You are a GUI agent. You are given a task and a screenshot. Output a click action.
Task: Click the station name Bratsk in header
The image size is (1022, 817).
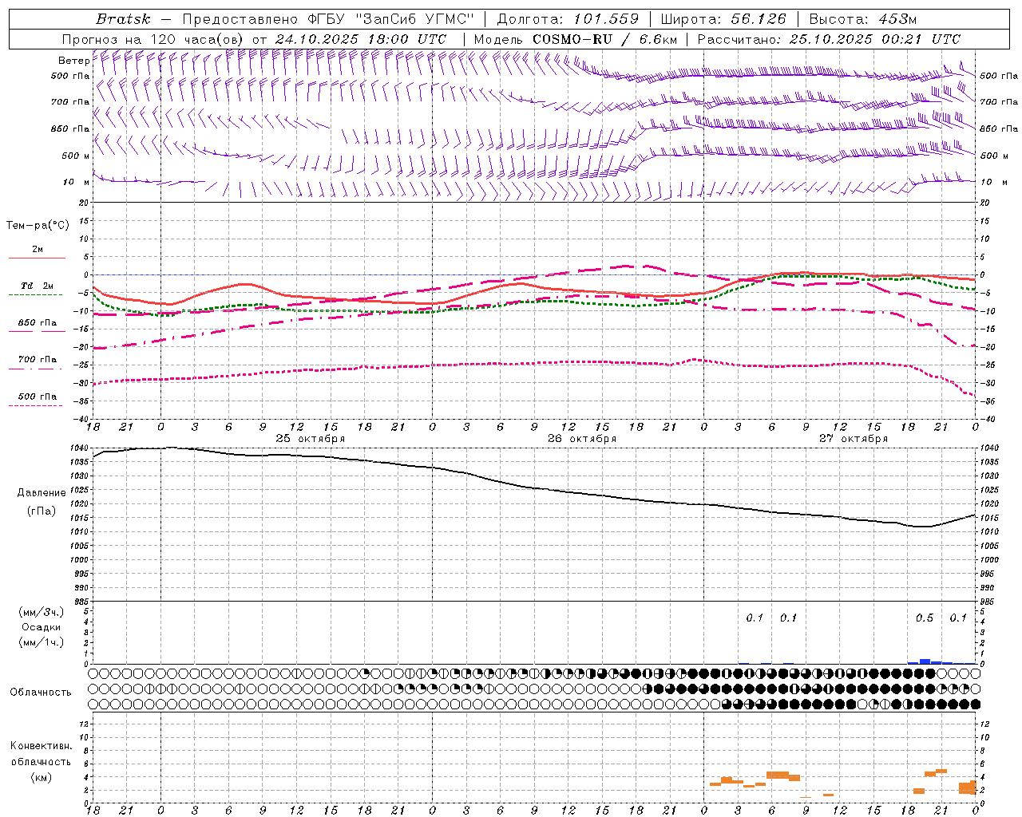click(x=123, y=19)
